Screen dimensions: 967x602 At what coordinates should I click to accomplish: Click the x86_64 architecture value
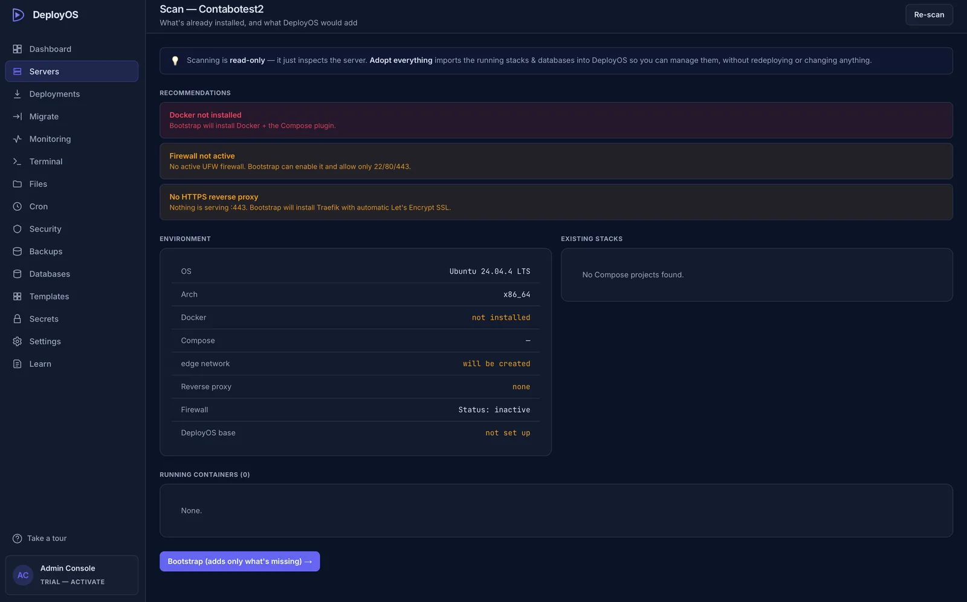[517, 294]
